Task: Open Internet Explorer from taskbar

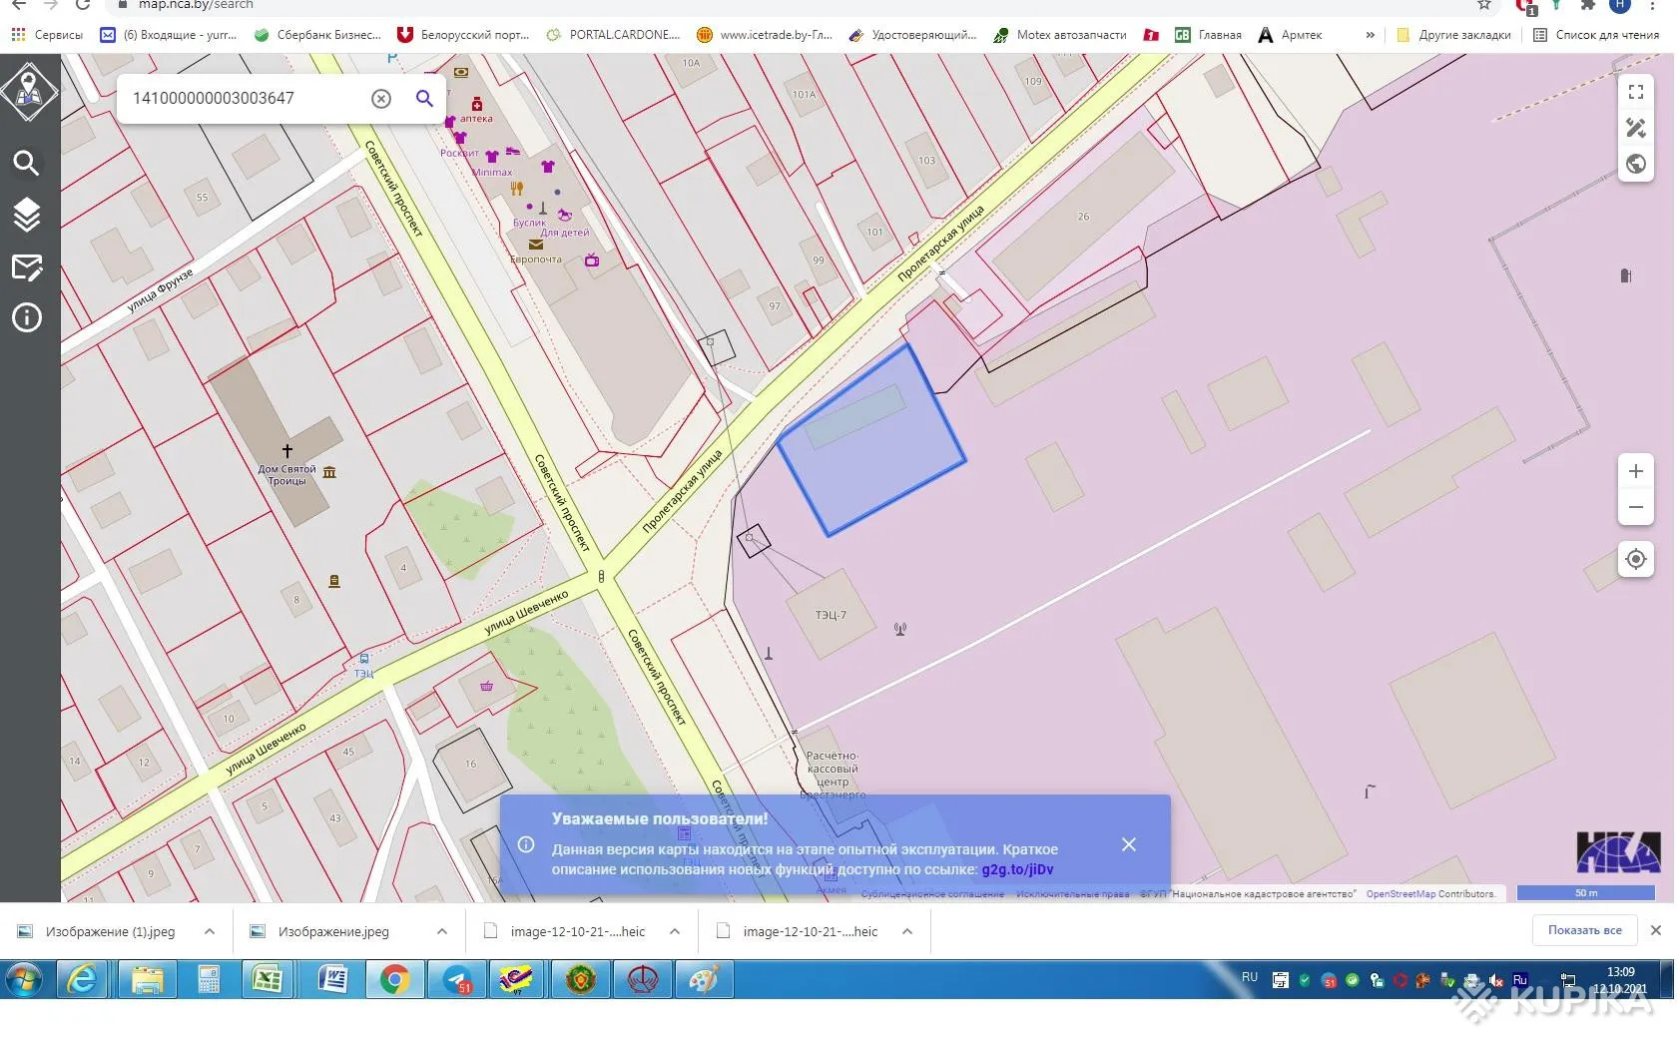Action: 83,980
